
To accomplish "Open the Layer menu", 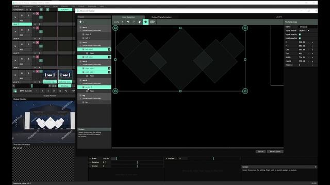I will click(x=55, y=7).
